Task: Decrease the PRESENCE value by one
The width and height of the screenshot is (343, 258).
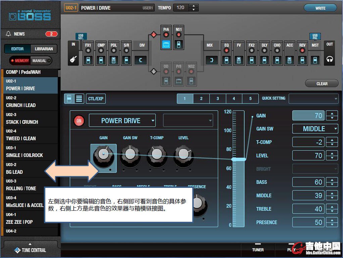Action: point(332,224)
